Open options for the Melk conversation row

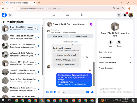[35, 37]
